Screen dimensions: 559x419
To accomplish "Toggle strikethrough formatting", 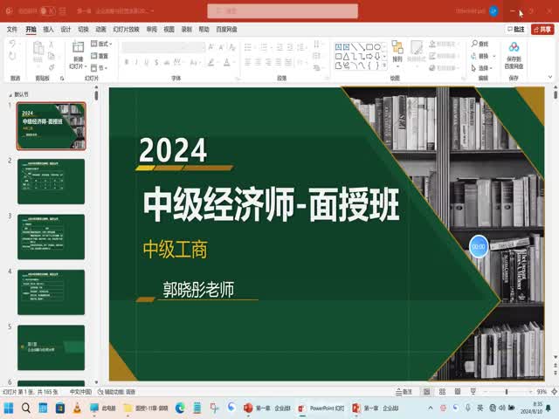I will 167,62.
